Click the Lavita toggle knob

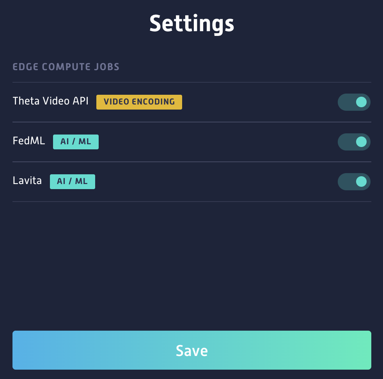[361, 182]
